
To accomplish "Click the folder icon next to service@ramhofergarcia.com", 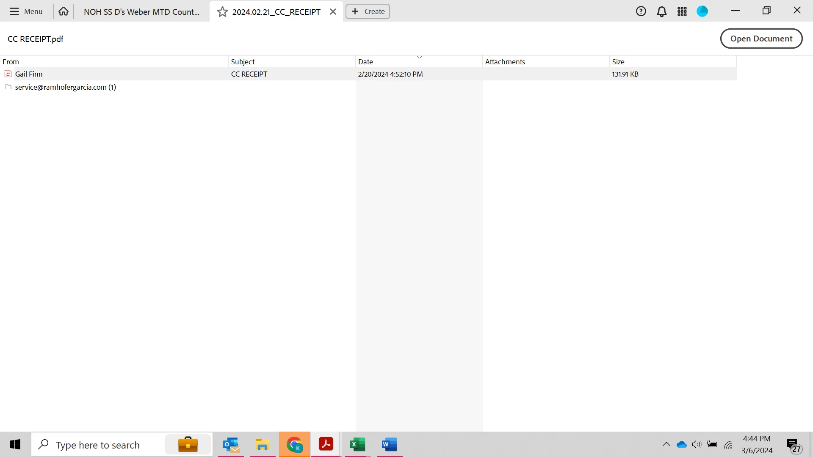I will point(8,87).
